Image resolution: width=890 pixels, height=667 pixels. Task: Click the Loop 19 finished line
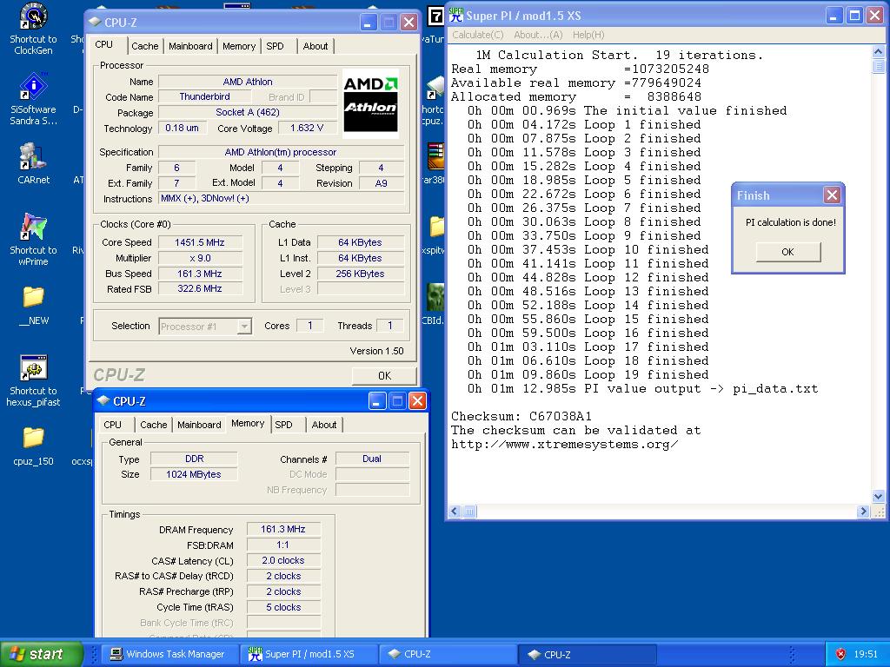click(x=588, y=374)
